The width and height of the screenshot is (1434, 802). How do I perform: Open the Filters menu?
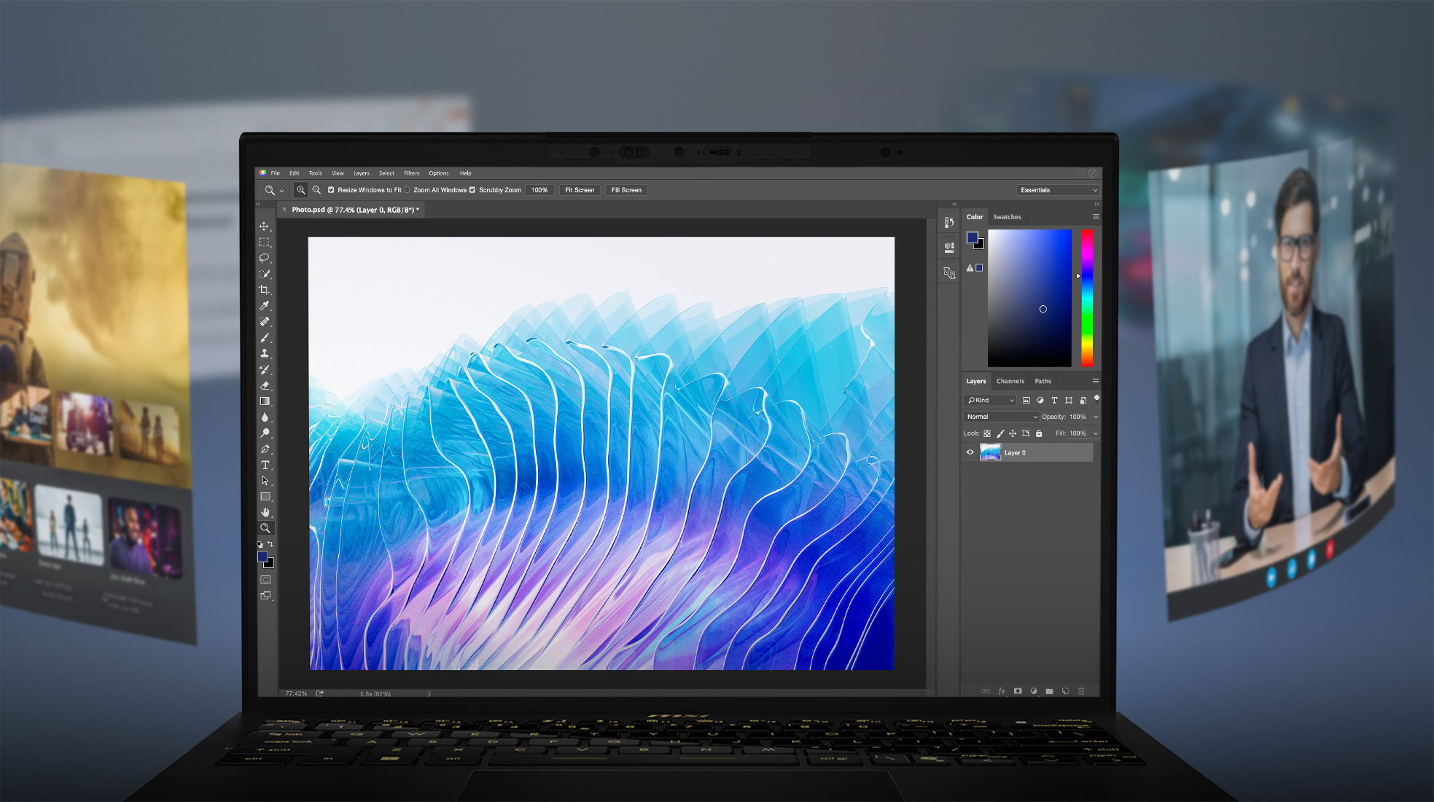[411, 173]
